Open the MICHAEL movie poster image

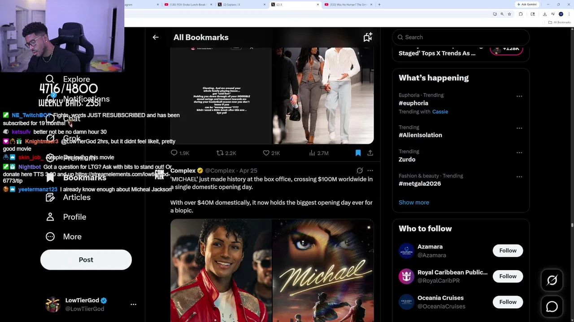click(323, 271)
